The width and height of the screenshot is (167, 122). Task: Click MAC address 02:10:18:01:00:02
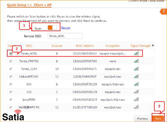[85, 53]
